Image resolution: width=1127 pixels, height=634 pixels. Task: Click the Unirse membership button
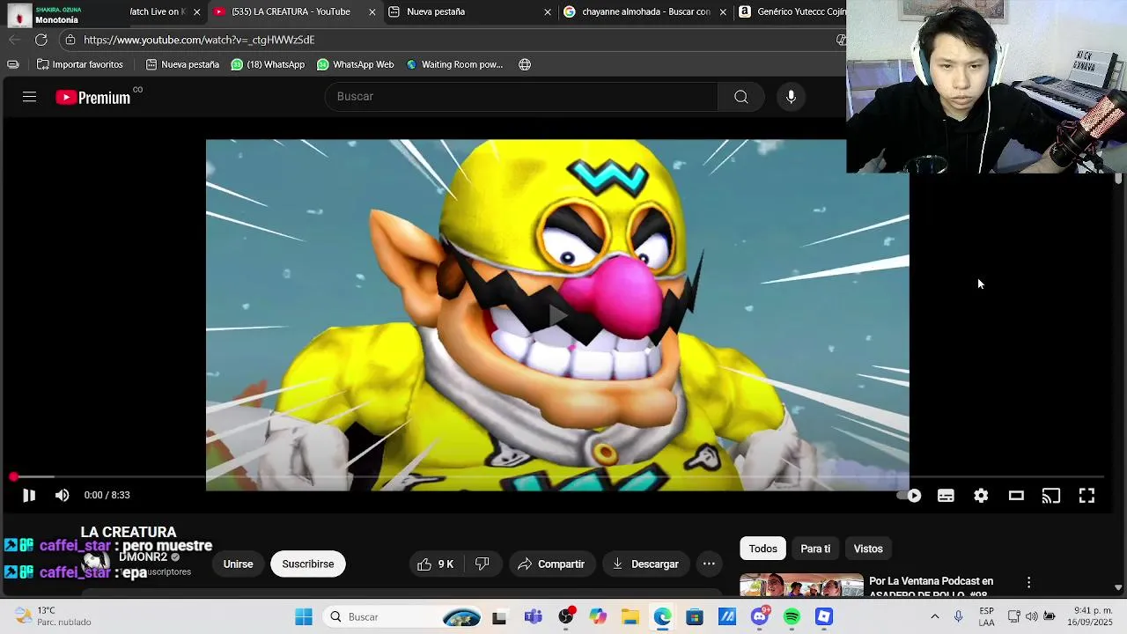[x=238, y=564]
